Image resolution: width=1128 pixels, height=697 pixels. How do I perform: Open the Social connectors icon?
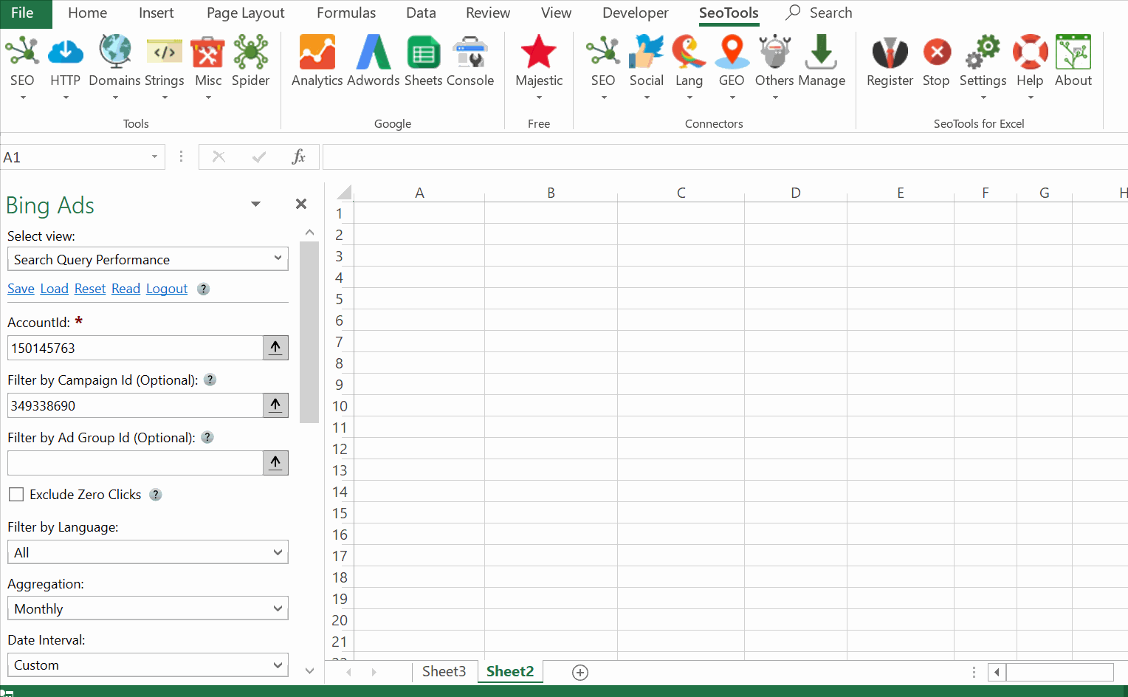pyautogui.click(x=647, y=52)
